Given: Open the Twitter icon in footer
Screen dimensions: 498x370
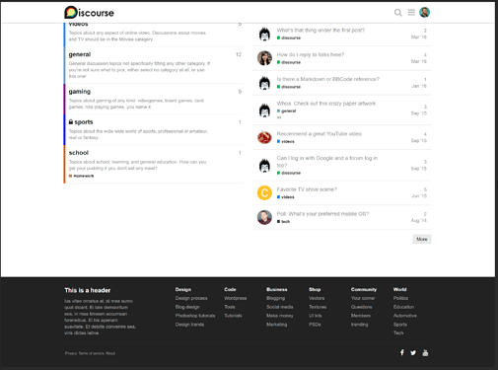Looking at the screenshot, I should pyautogui.click(x=413, y=353).
